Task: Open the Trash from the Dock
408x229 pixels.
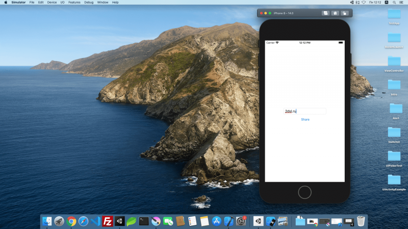Action: pos(361,221)
